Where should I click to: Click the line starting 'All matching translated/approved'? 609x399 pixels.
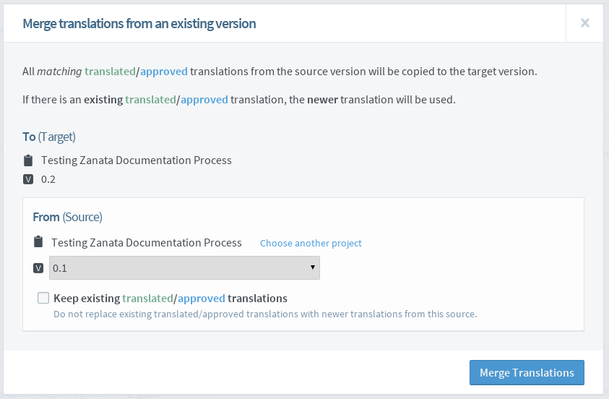click(x=280, y=72)
